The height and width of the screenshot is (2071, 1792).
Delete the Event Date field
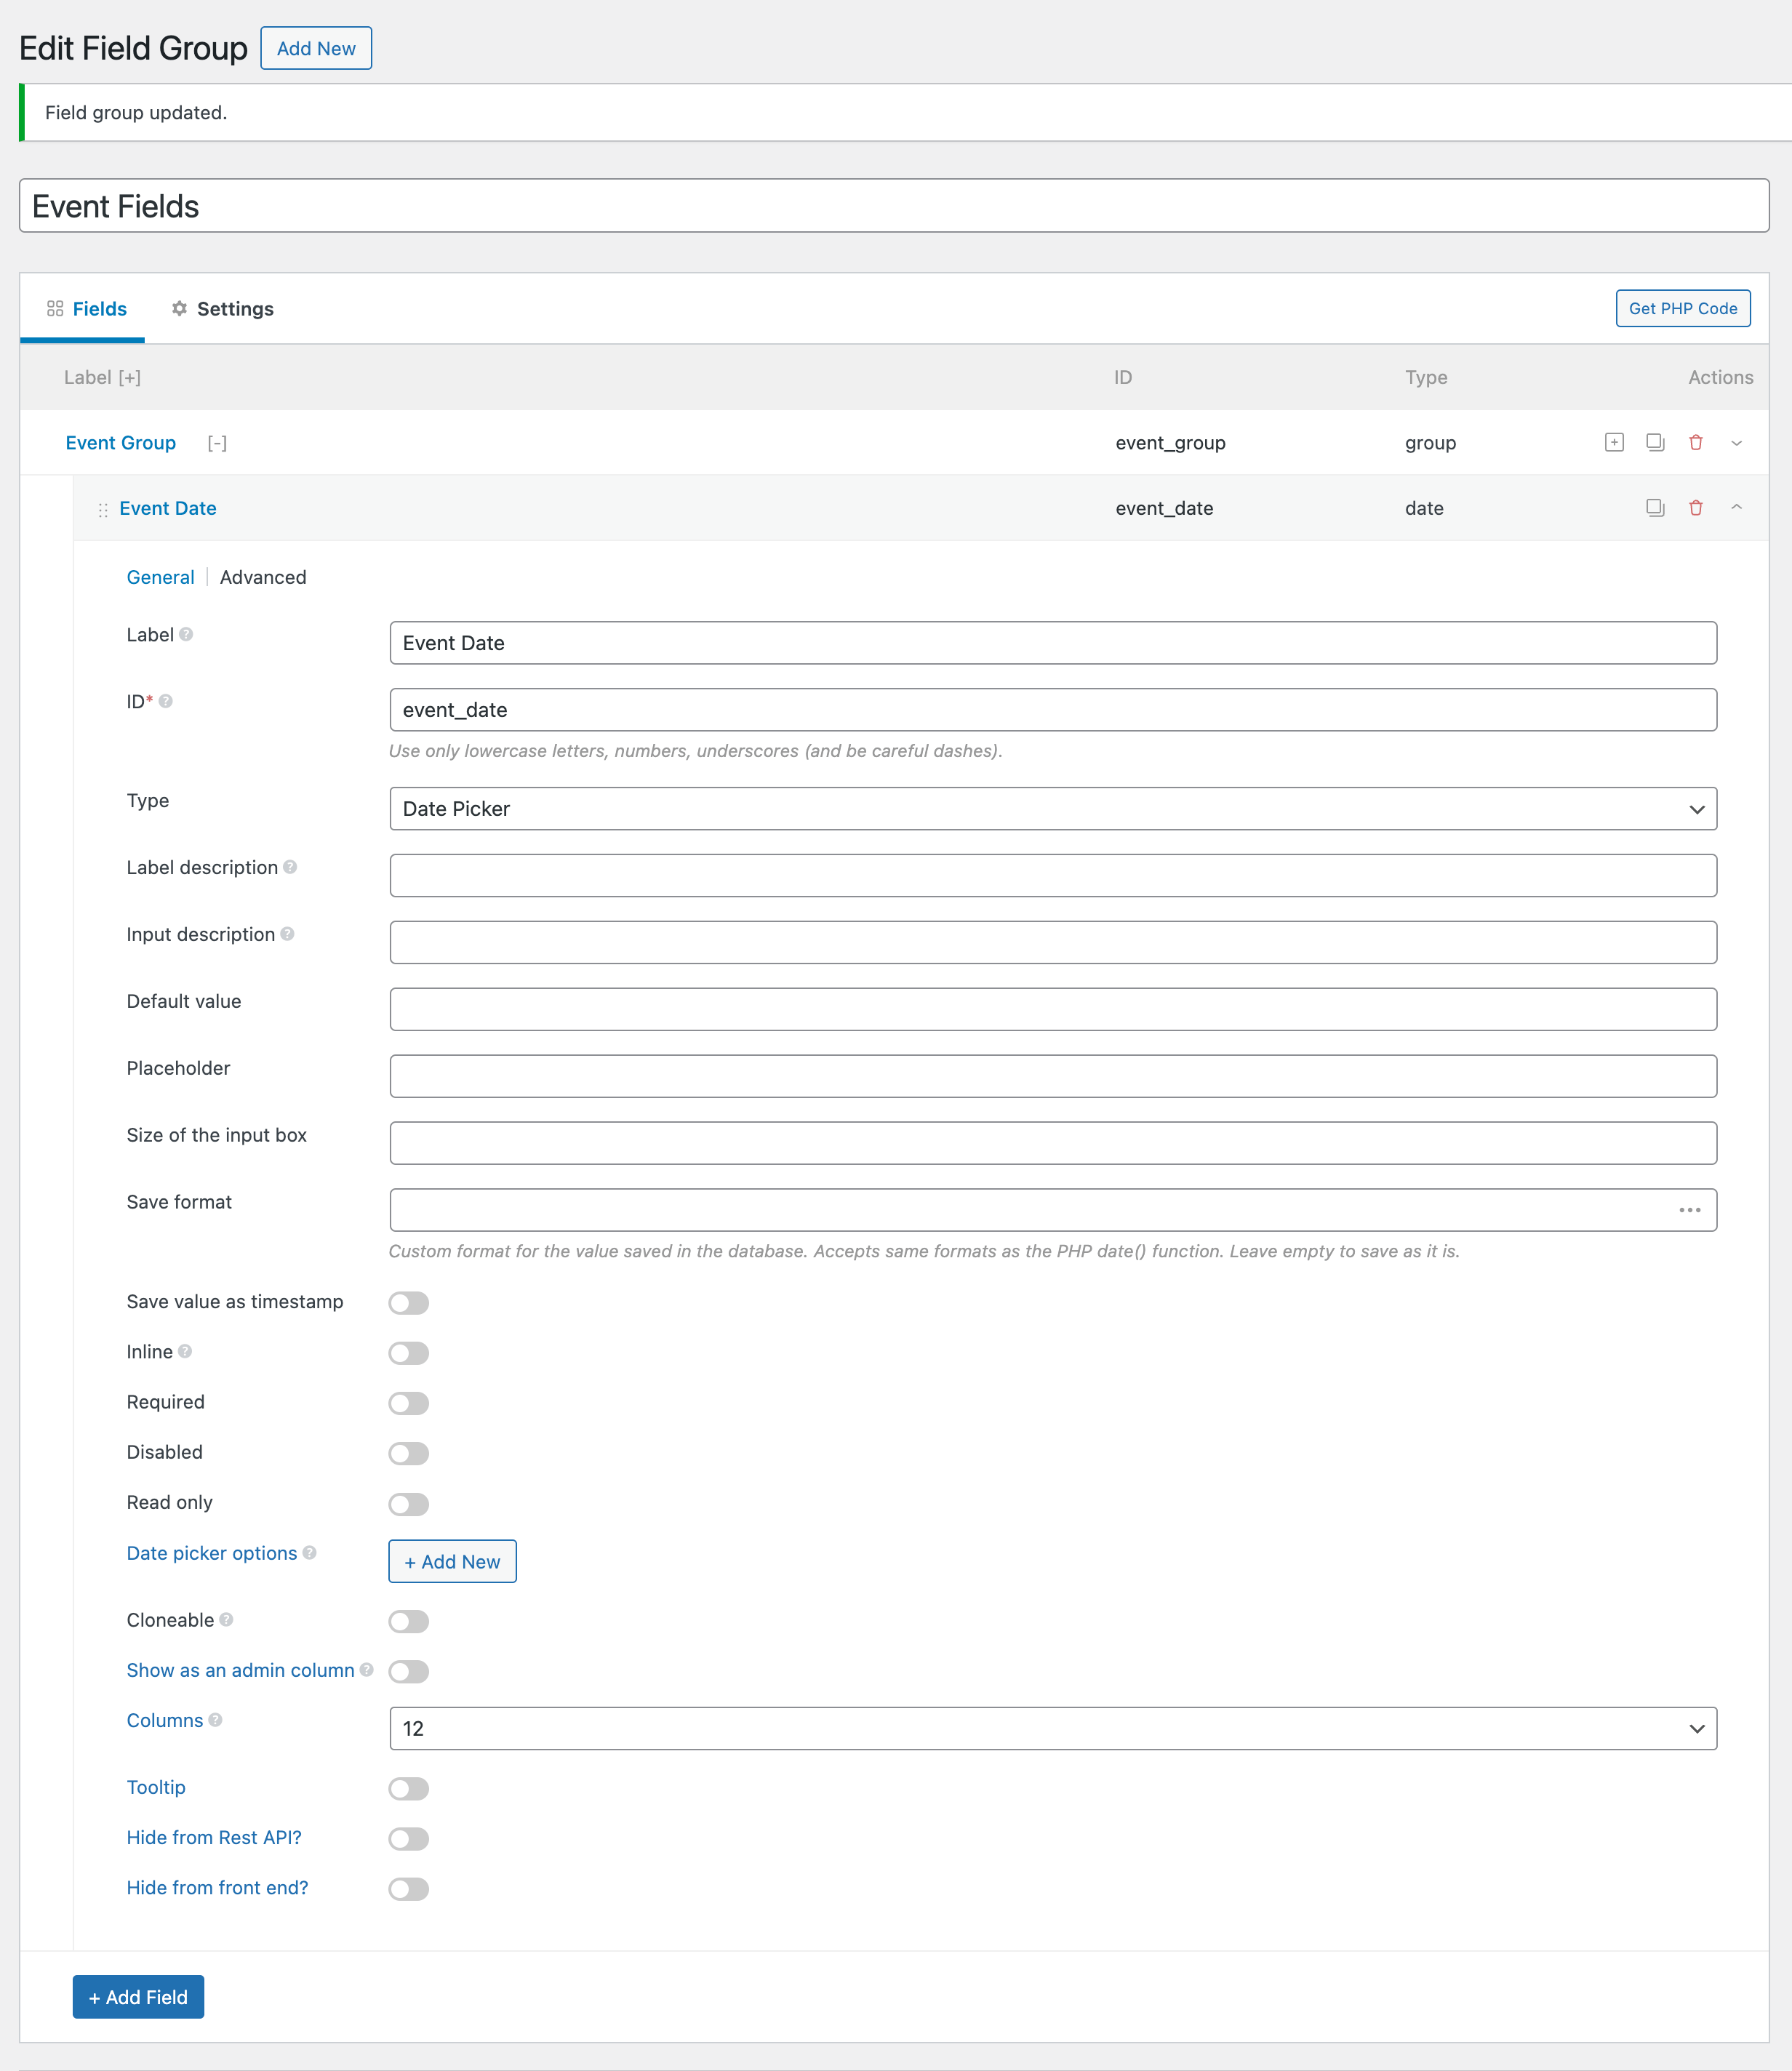click(1696, 508)
